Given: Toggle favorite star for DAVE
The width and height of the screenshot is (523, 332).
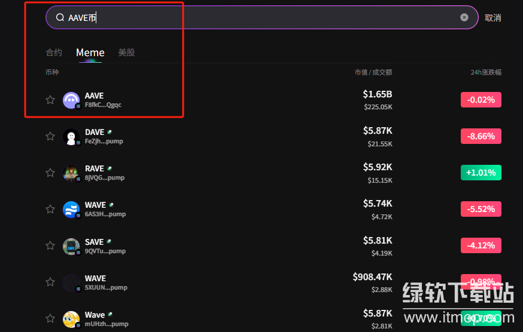Looking at the screenshot, I should [50, 136].
